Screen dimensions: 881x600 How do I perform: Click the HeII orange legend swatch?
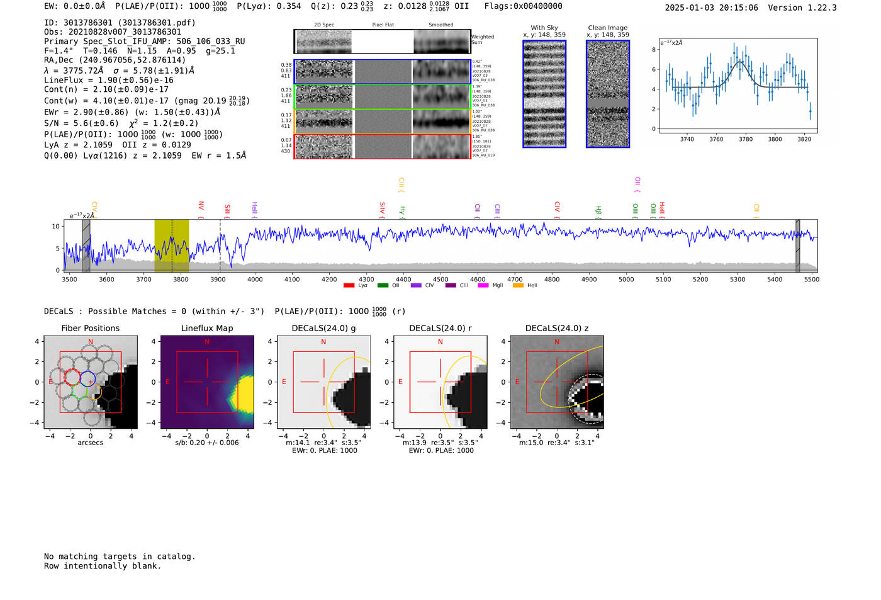(519, 286)
